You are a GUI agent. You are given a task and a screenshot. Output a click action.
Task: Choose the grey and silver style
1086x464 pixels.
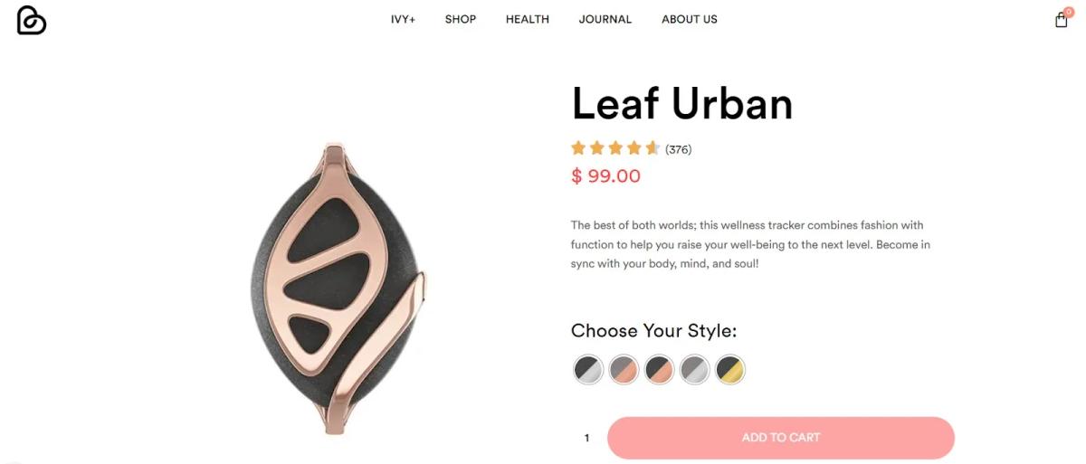click(694, 369)
